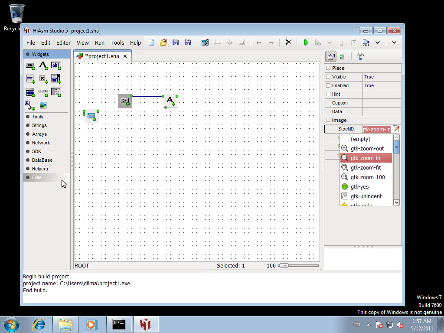Image resolution: width=444 pixels, height=333 pixels.
Task: Click the open project folder icon
Action: tap(163, 42)
